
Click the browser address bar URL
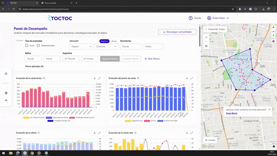[x=46, y=9]
